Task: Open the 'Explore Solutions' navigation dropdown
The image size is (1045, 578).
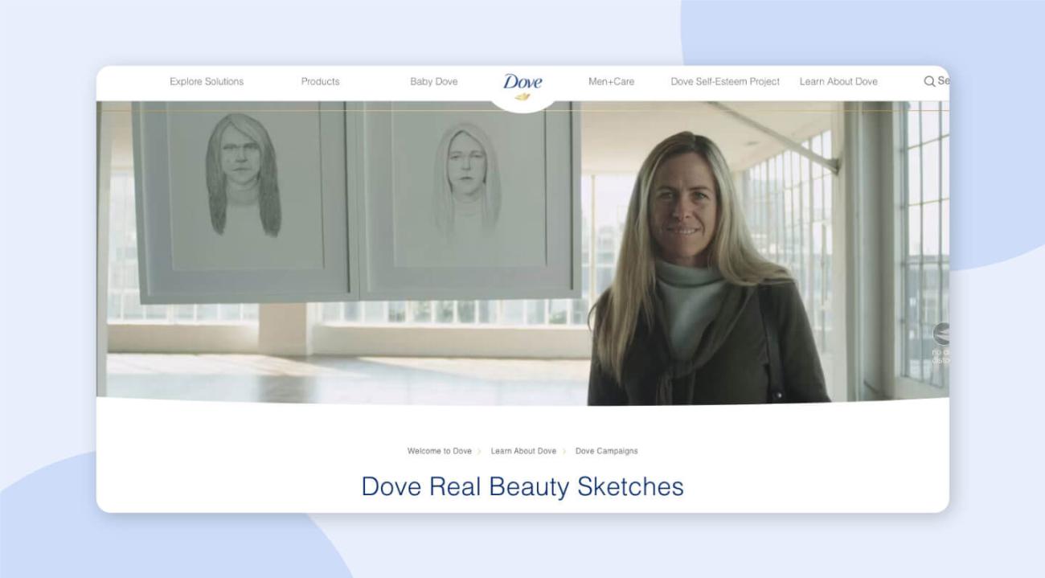Action: (207, 81)
